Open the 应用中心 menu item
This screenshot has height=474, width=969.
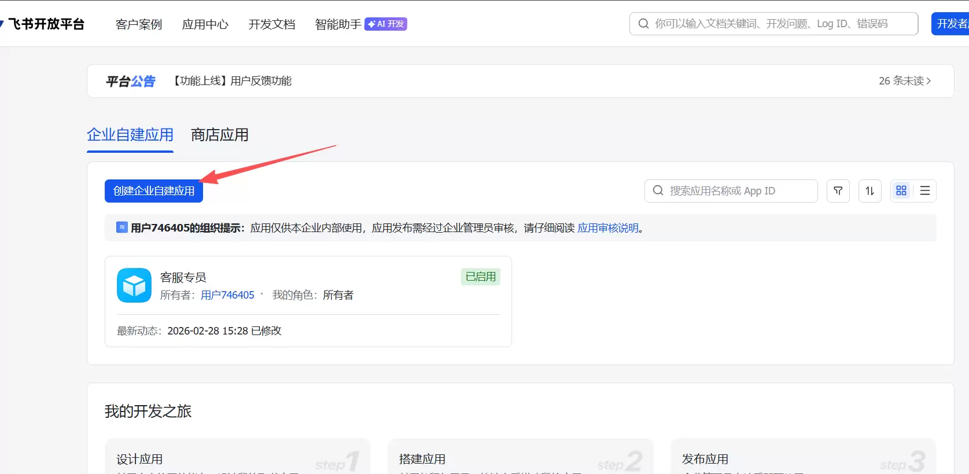click(205, 24)
